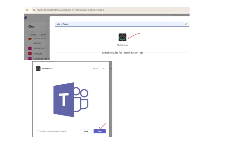Select the Chat heading in sidebar
The height and width of the screenshot is (148, 250).
[x=32, y=27]
